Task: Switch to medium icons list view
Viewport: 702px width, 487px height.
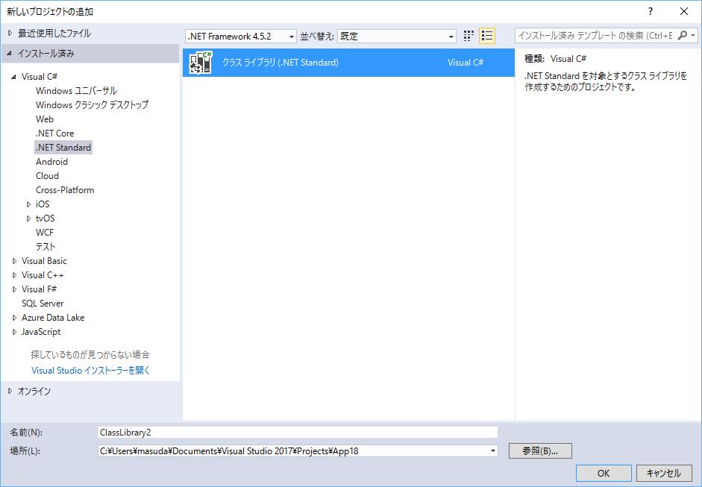Action: (487, 36)
